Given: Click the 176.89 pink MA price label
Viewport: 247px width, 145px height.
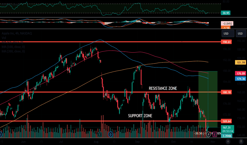Looking at the screenshot, I should [x=241, y=73].
